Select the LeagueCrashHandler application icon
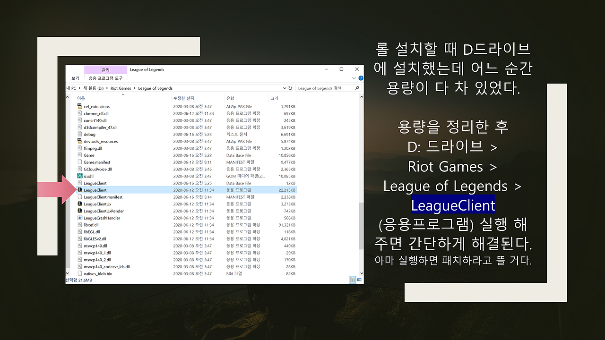Screen dimensions: 605x340 80,218
